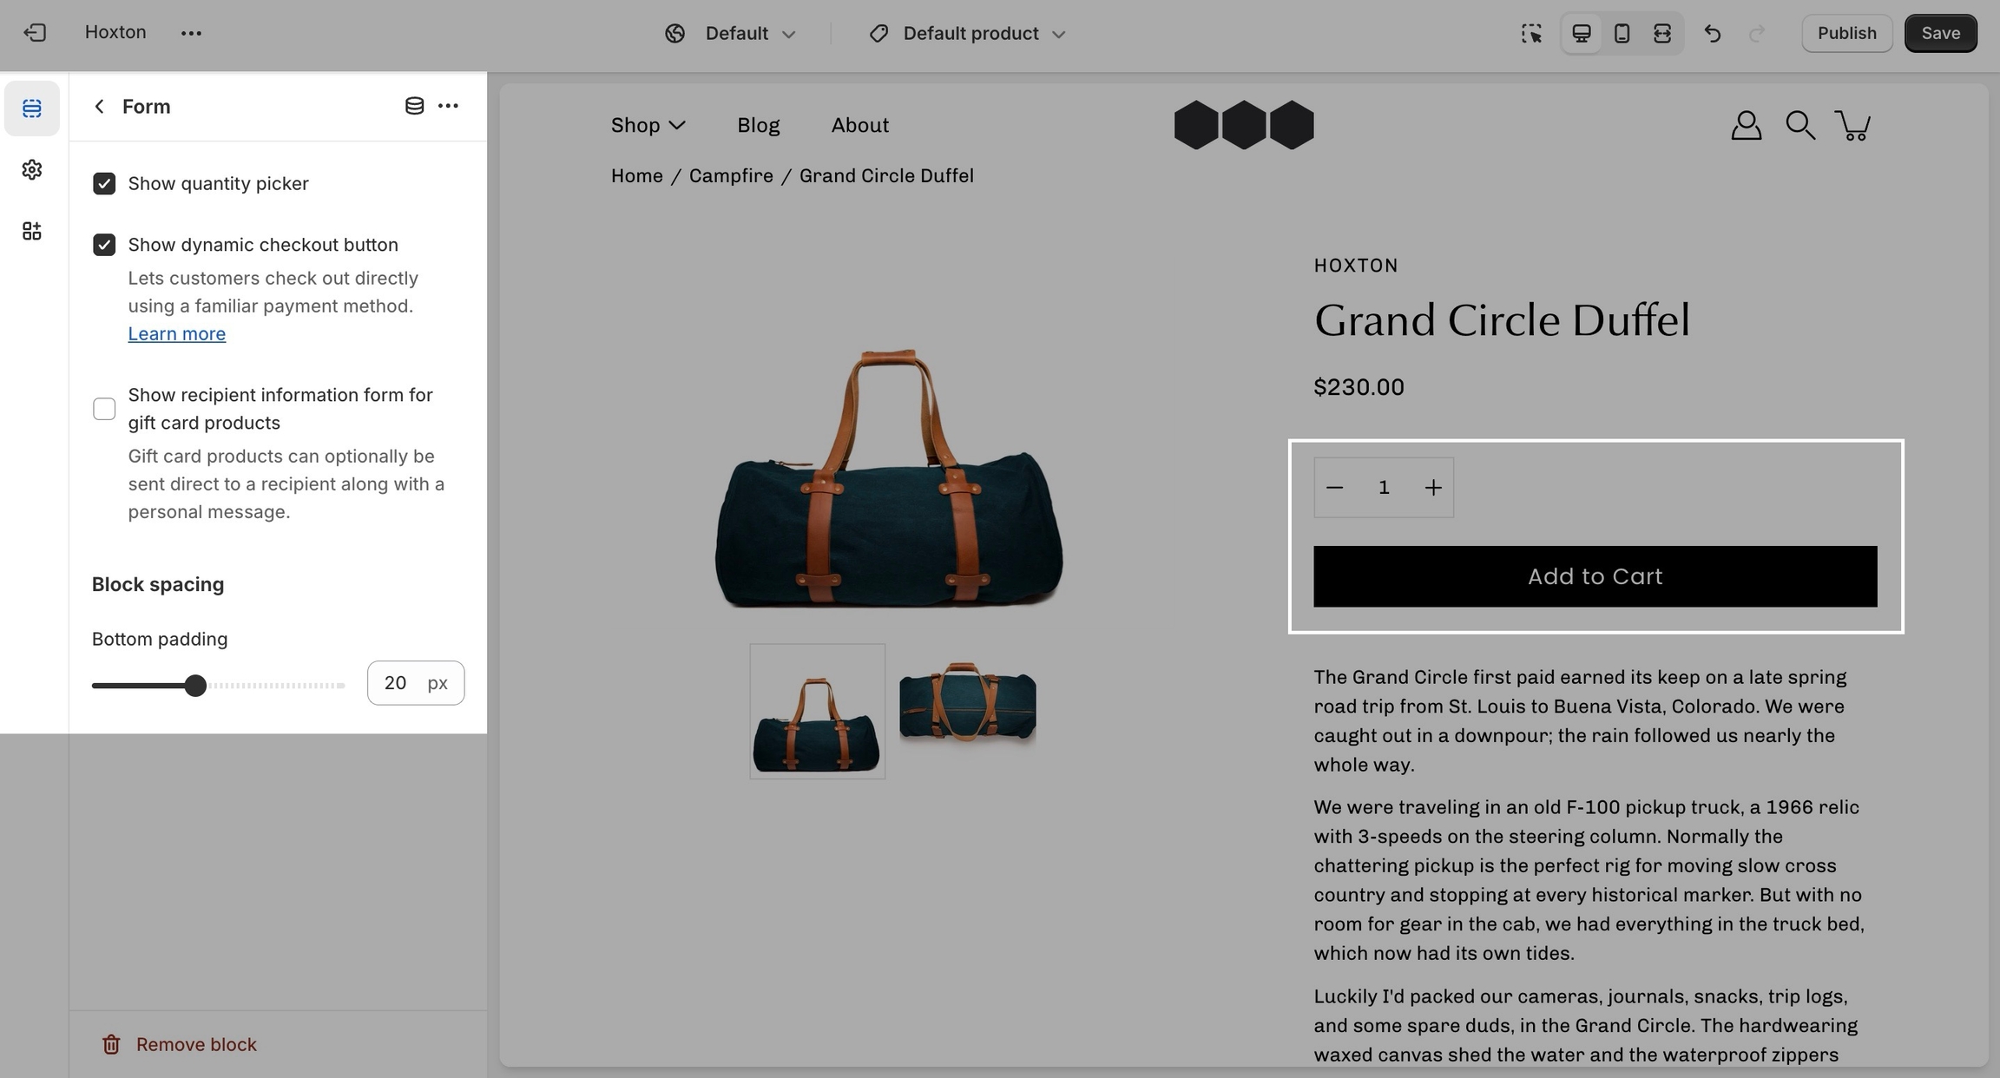Image resolution: width=2000 pixels, height=1078 pixels.
Task: Switch to mobile preview icon
Action: (1622, 33)
